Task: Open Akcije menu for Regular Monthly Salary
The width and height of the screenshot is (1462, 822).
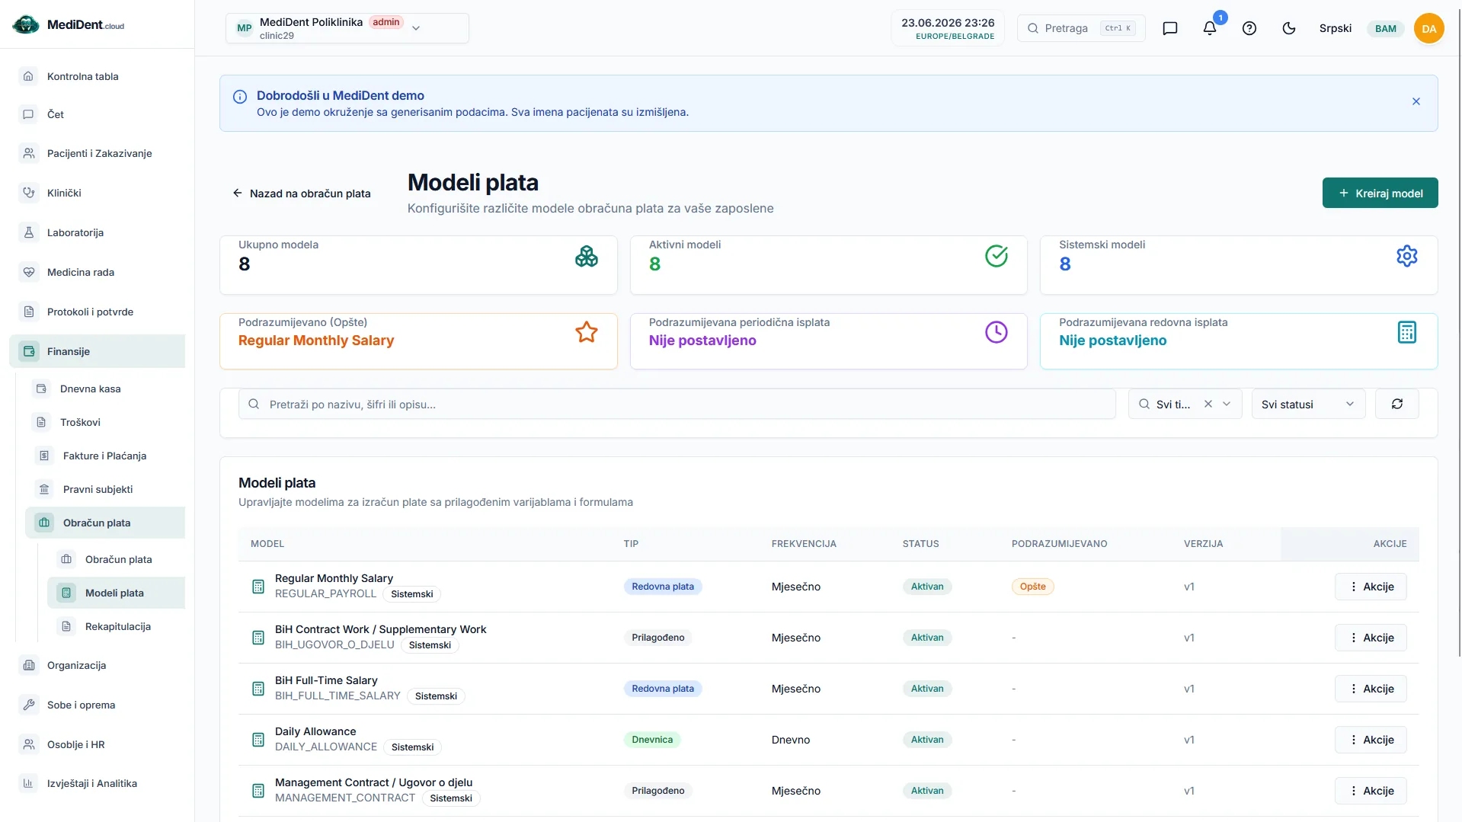Action: click(1371, 587)
